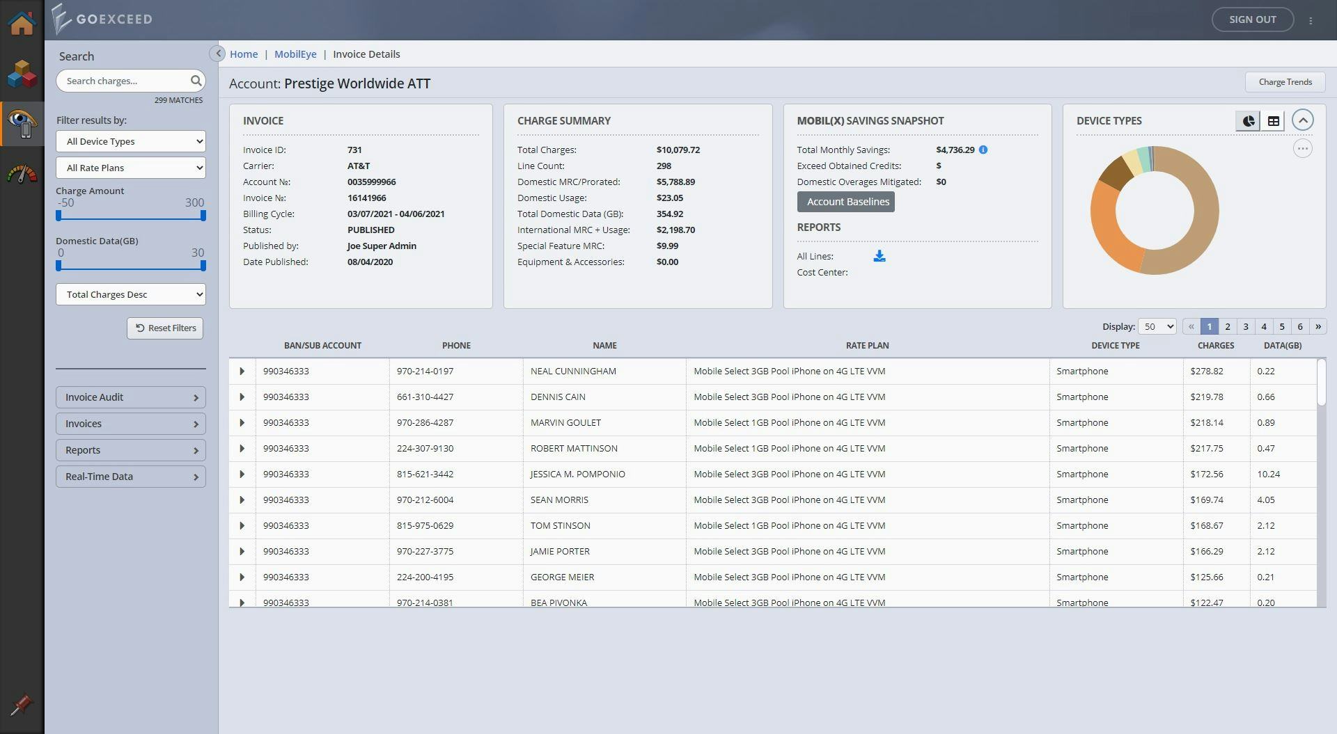The width and height of the screenshot is (1337, 734).
Task: Go to the last page of results
Action: [x=1318, y=326]
